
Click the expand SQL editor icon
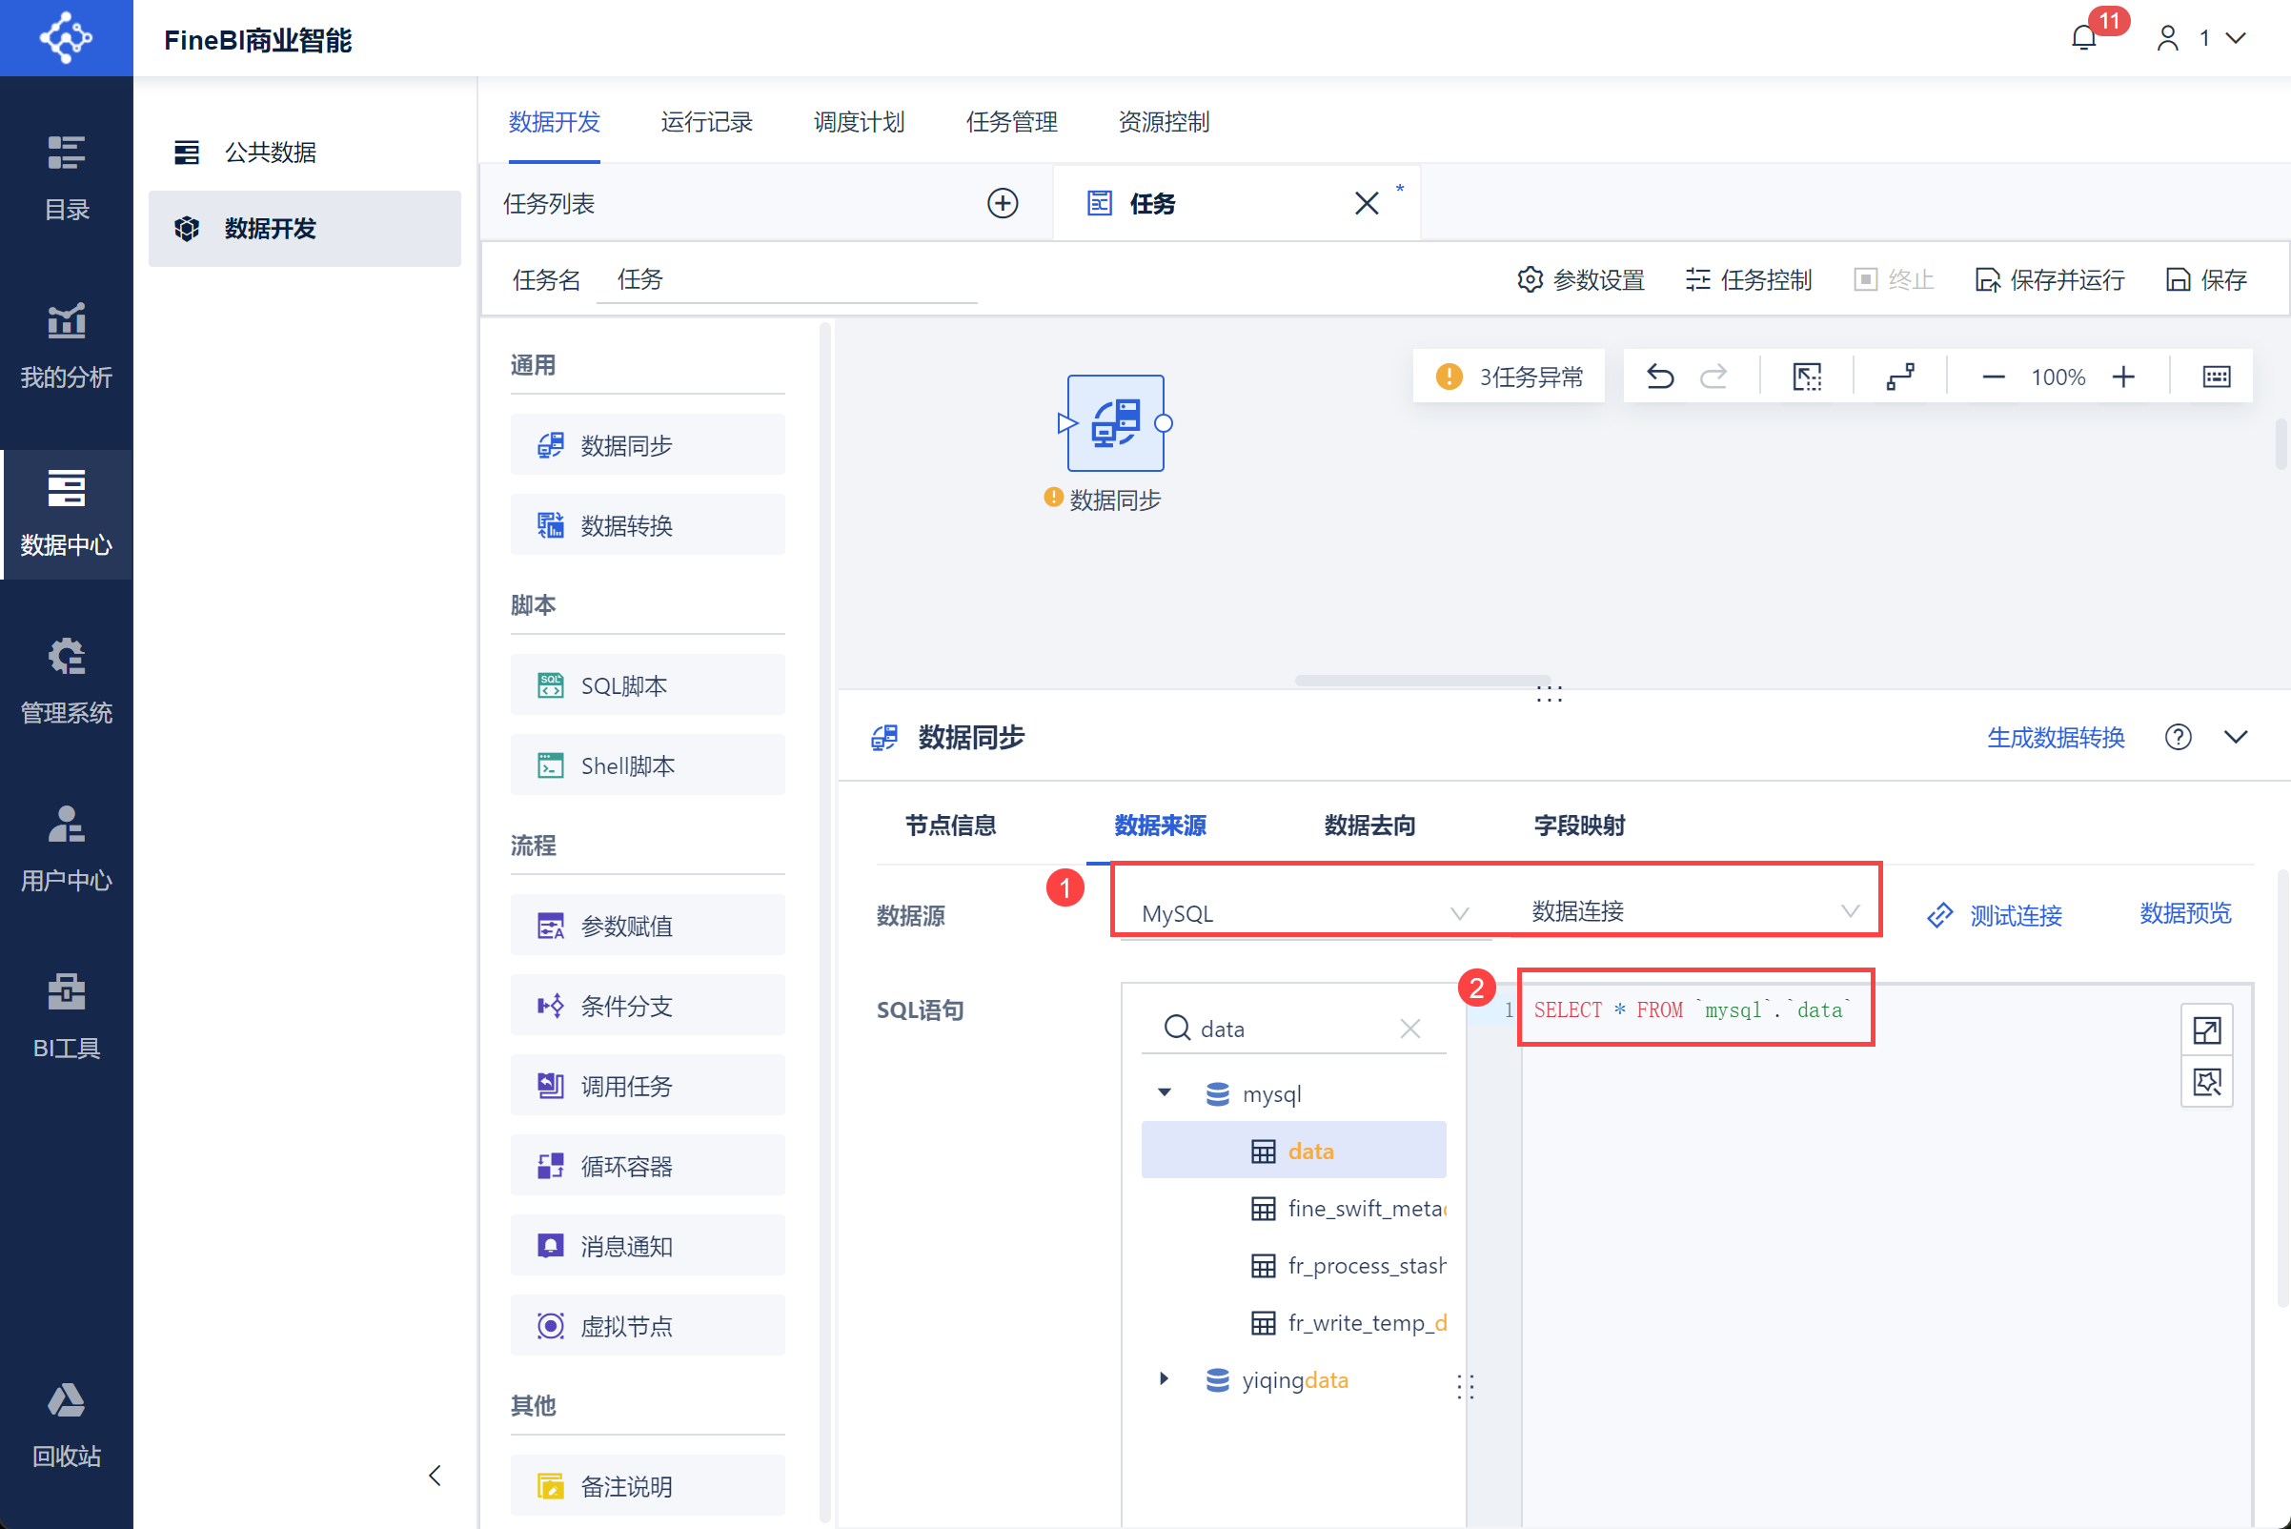click(x=2206, y=1030)
